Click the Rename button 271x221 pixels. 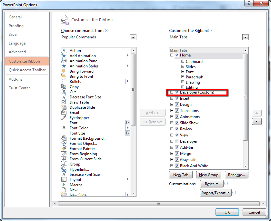pos(236,175)
